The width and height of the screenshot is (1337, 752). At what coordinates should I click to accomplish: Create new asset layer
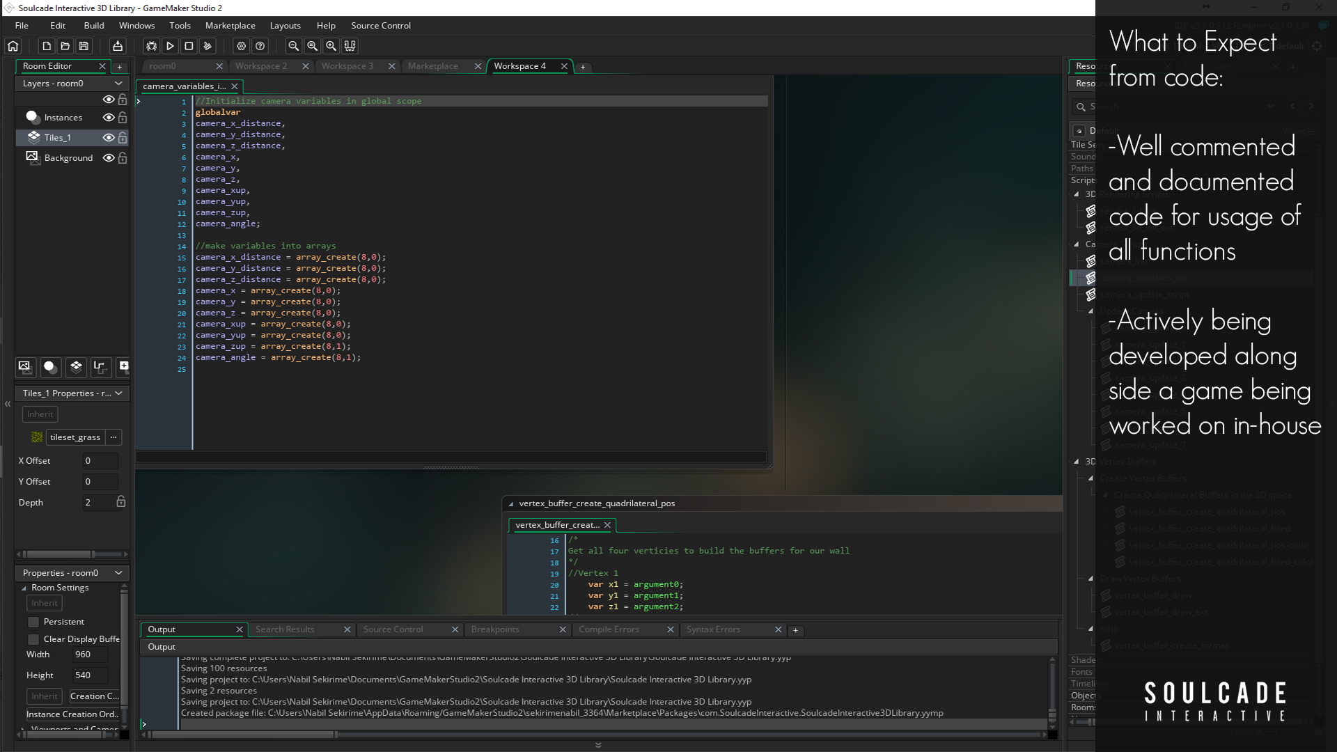tap(123, 366)
